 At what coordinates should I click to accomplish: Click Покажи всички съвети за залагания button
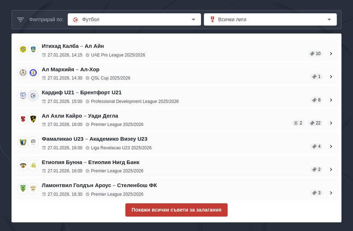[x=176, y=210]
